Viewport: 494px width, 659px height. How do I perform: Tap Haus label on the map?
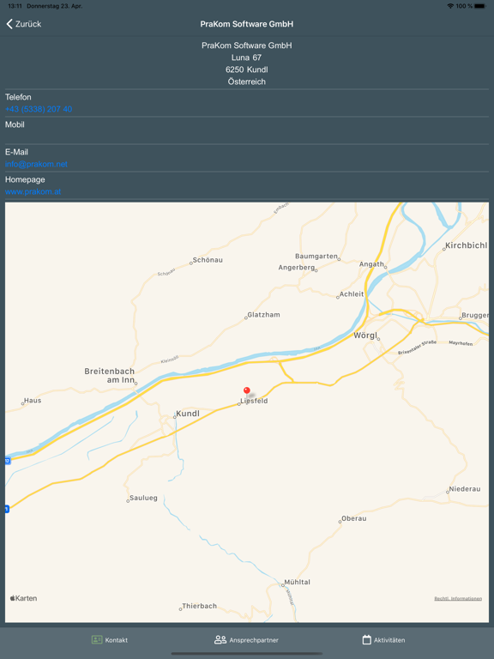(33, 401)
